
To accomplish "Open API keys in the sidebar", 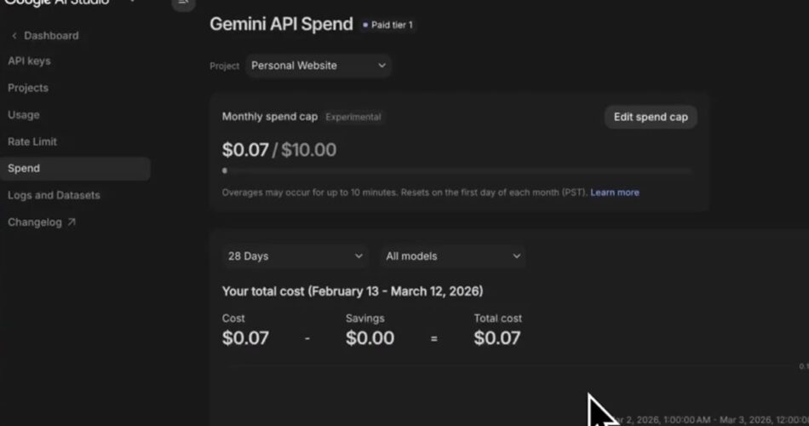I will click(29, 61).
